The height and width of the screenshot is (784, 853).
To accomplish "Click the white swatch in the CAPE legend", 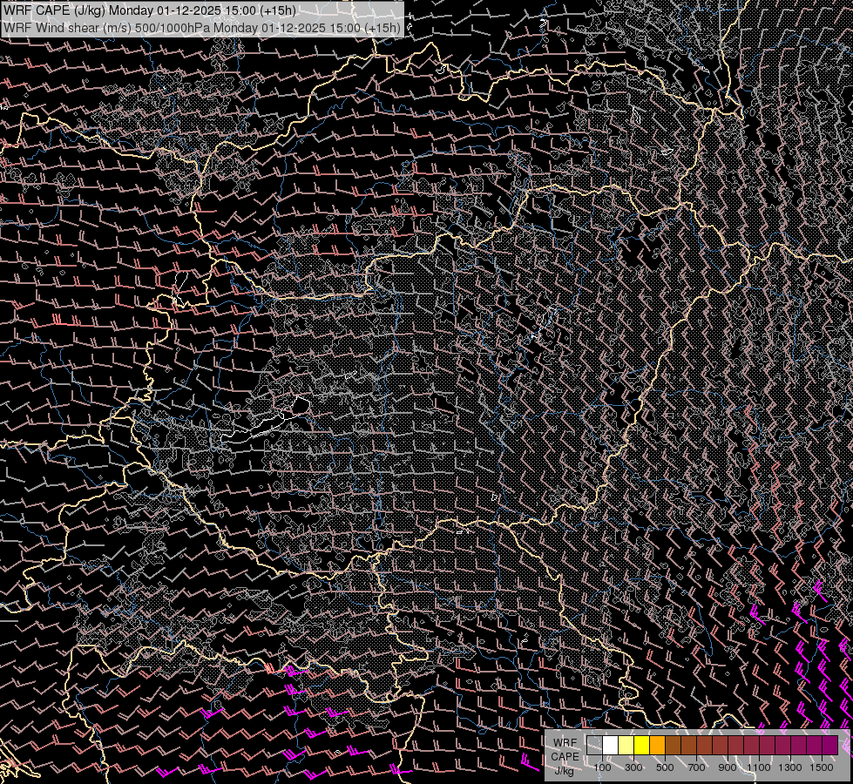I will (x=610, y=745).
